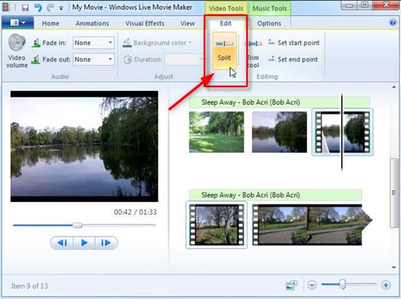
Task: Click the zoom slider handle
Action: [x=342, y=284]
